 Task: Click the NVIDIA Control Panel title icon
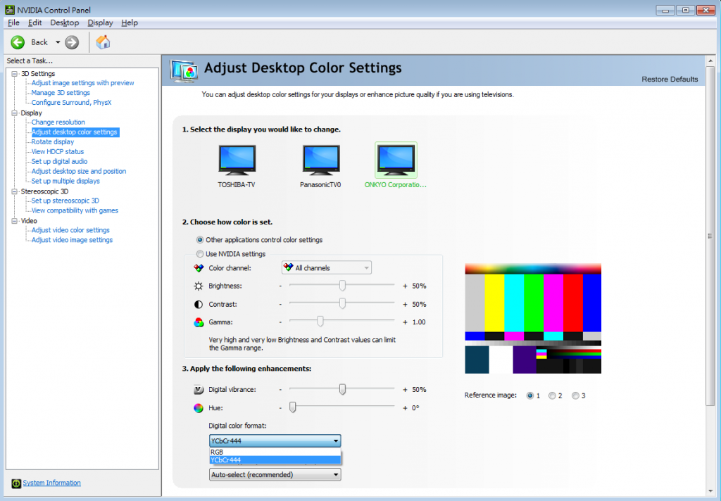[9, 10]
